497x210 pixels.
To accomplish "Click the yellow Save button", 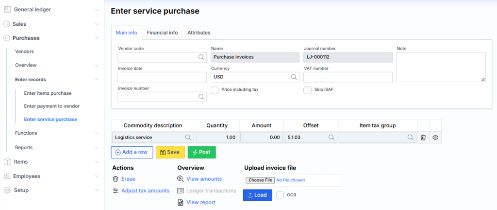I will 170,152.
